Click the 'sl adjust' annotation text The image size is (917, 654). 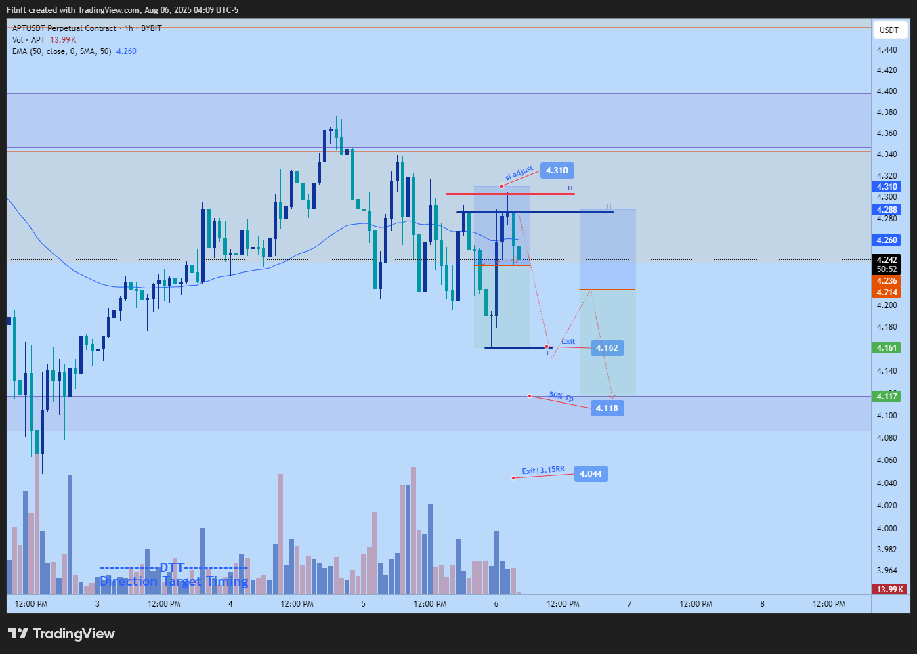(519, 173)
